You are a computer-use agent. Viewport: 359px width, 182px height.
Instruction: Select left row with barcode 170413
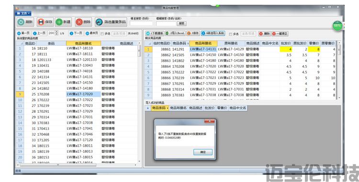pos(77,128)
